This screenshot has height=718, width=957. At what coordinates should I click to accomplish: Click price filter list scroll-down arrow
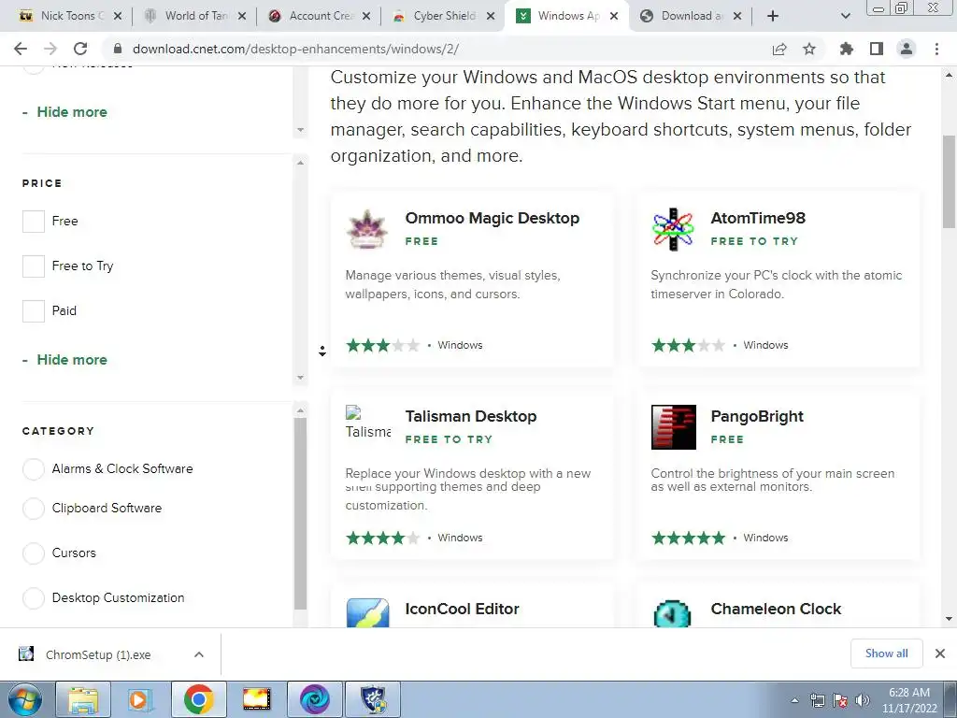pyautogui.click(x=300, y=378)
